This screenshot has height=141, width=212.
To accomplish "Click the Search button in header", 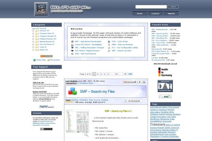I will pyautogui.click(x=173, y=7).
